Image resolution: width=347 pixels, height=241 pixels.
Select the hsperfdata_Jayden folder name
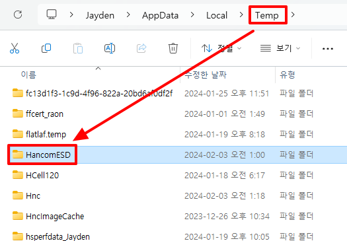click(x=58, y=236)
